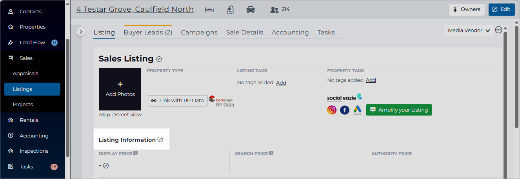Click the Lead Flow count badge
The image size is (520, 179).
(x=55, y=43)
